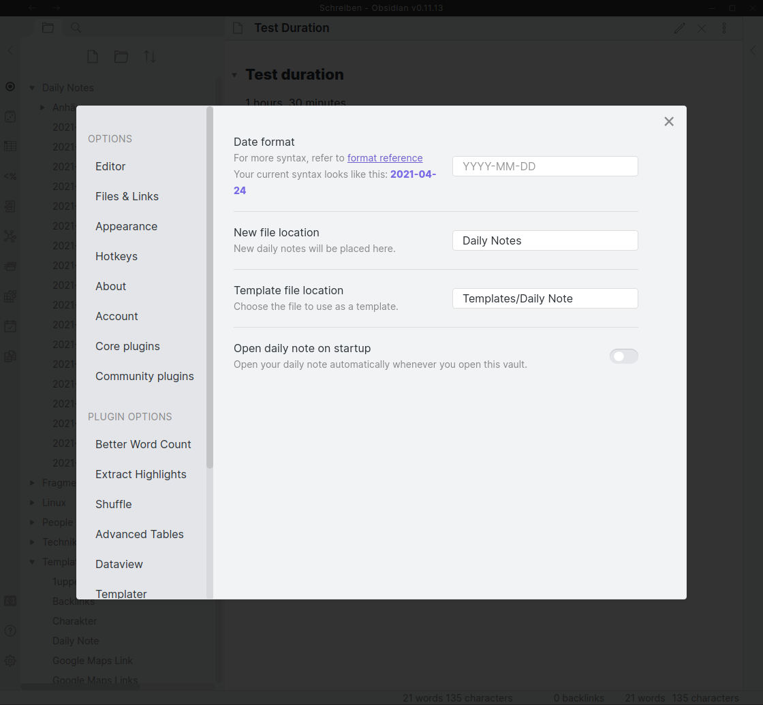Open a random note via the dice icon

[10, 116]
